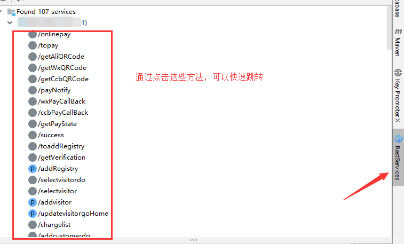Click the gray icon beside /getPayState

(x=32, y=124)
